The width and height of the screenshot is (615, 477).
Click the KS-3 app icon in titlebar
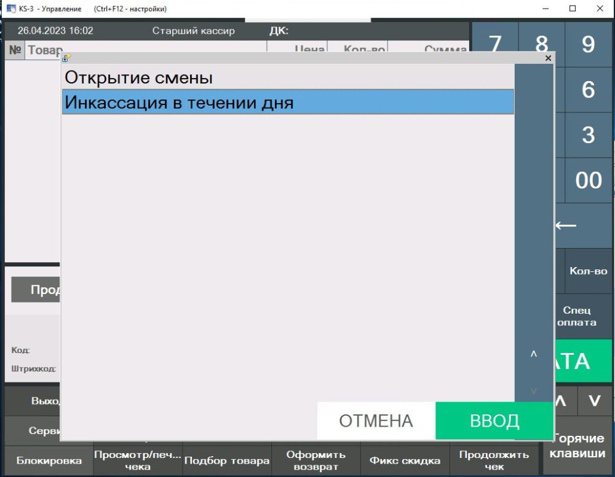tap(11, 8)
